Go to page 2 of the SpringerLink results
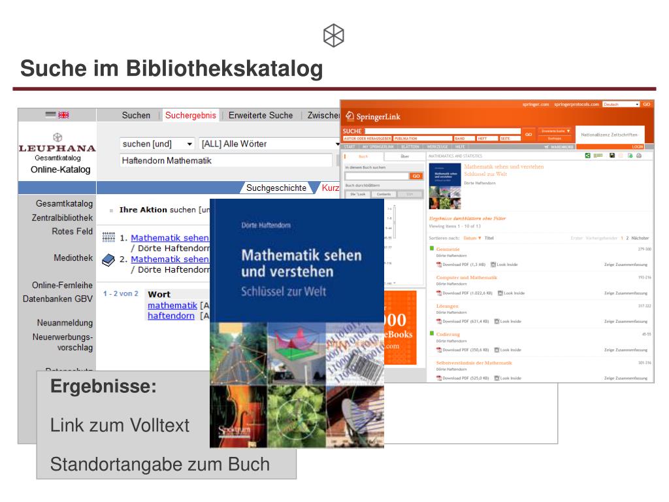669x502 pixels. click(x=627, y=238)
